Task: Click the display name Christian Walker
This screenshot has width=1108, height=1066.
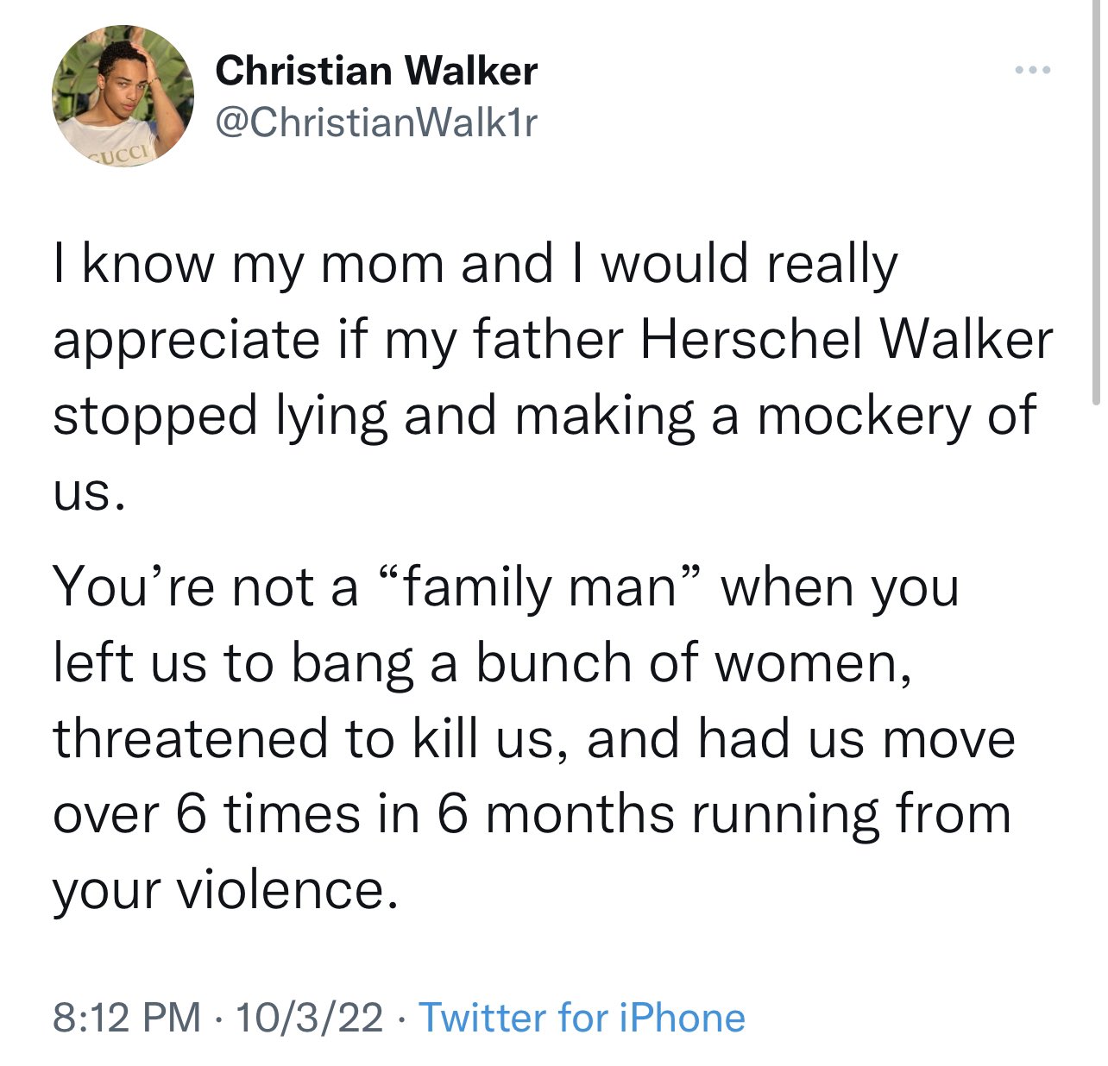Action: [376, 71]
